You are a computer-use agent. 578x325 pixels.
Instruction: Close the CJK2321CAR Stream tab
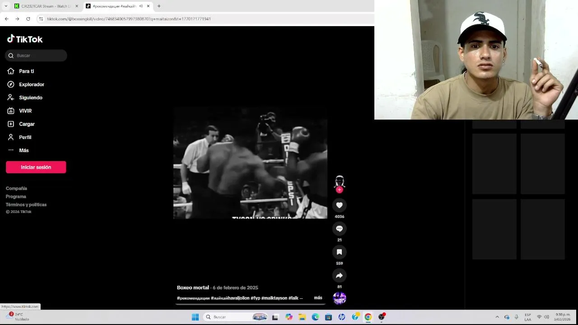(x=76, y=6)
